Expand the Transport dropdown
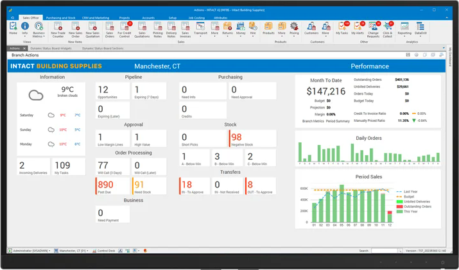This screenshot has height=270, width=459. click(200, 37)
